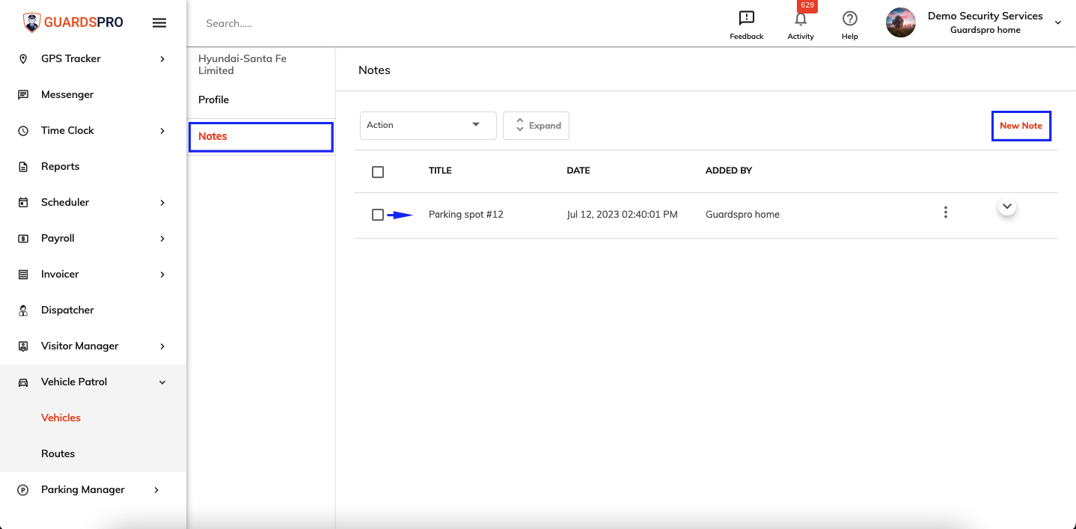Select Routes under Vehicle Patrol
This screenshot has height=529, width=1076.
click(58, 453)
